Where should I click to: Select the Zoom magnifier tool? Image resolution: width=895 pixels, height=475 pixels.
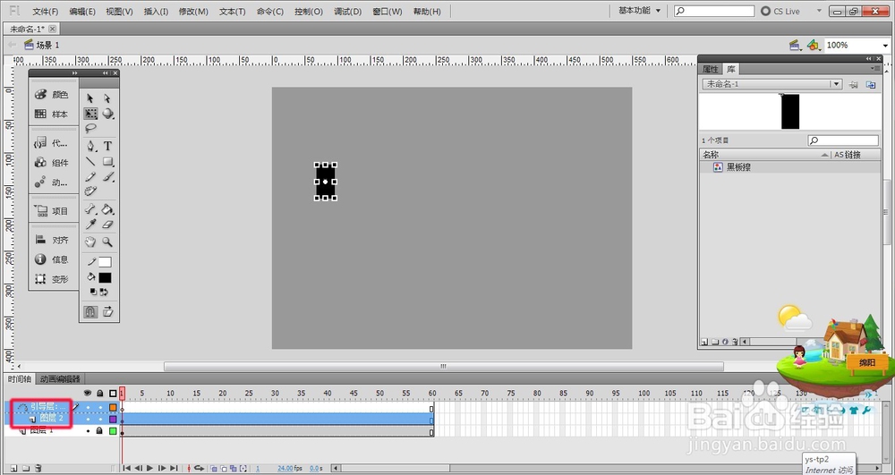coord(107,242)
